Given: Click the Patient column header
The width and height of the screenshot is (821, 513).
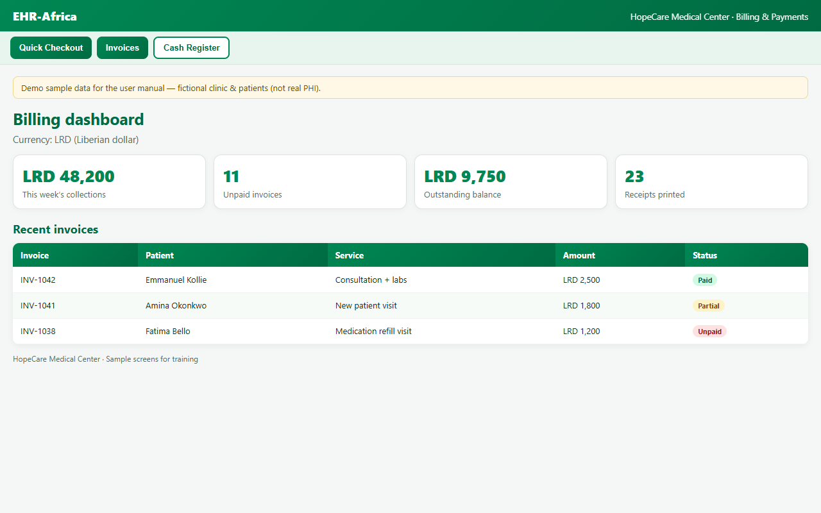Looking at the screenshot, I should (233, 255).
